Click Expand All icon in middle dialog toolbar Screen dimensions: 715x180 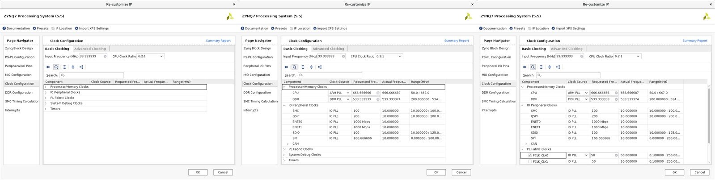click(311, 67)
